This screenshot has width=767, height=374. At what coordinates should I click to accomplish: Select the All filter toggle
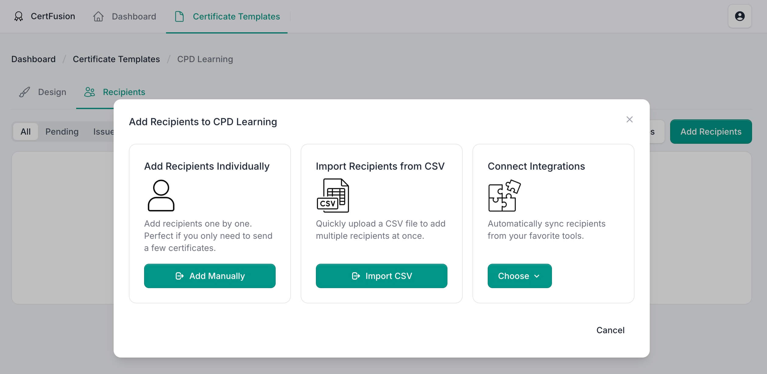[26, 132]
